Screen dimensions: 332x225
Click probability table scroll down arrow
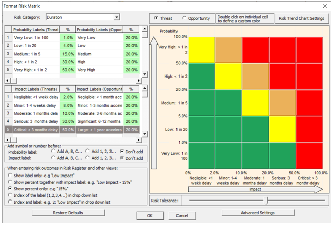pyautogui.click(x=145, y=74)
